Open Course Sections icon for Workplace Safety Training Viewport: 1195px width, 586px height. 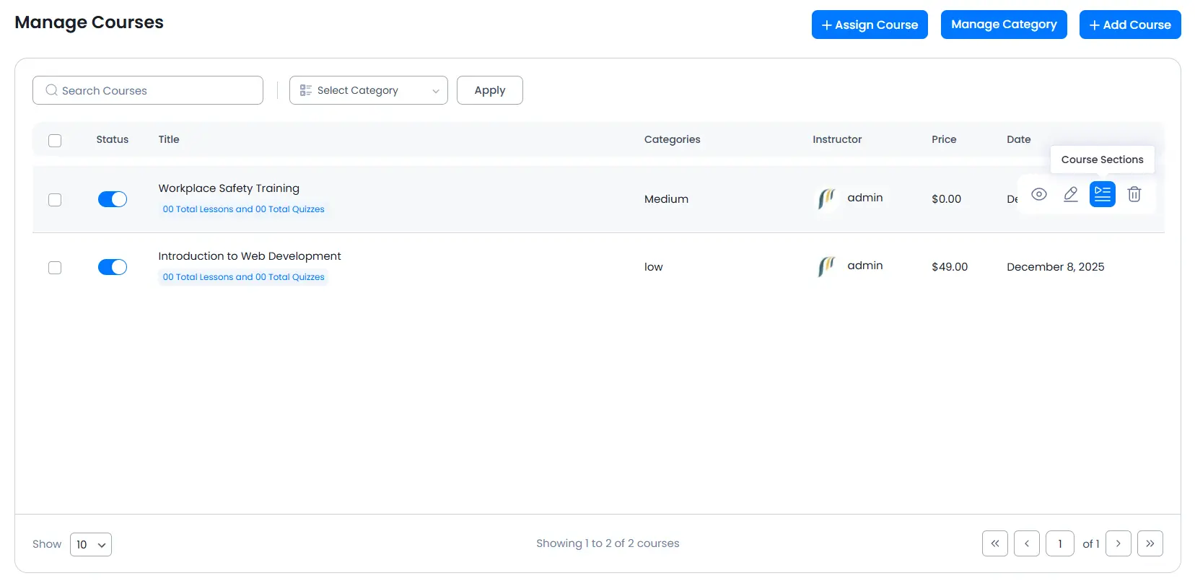1102,194
